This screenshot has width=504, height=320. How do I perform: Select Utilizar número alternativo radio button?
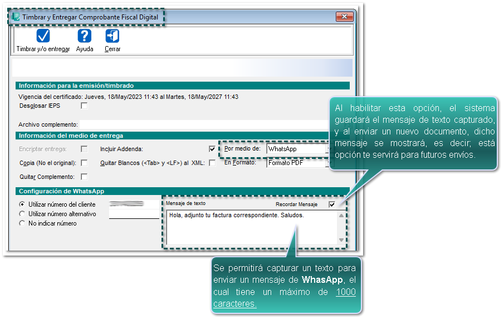(22, 214)
